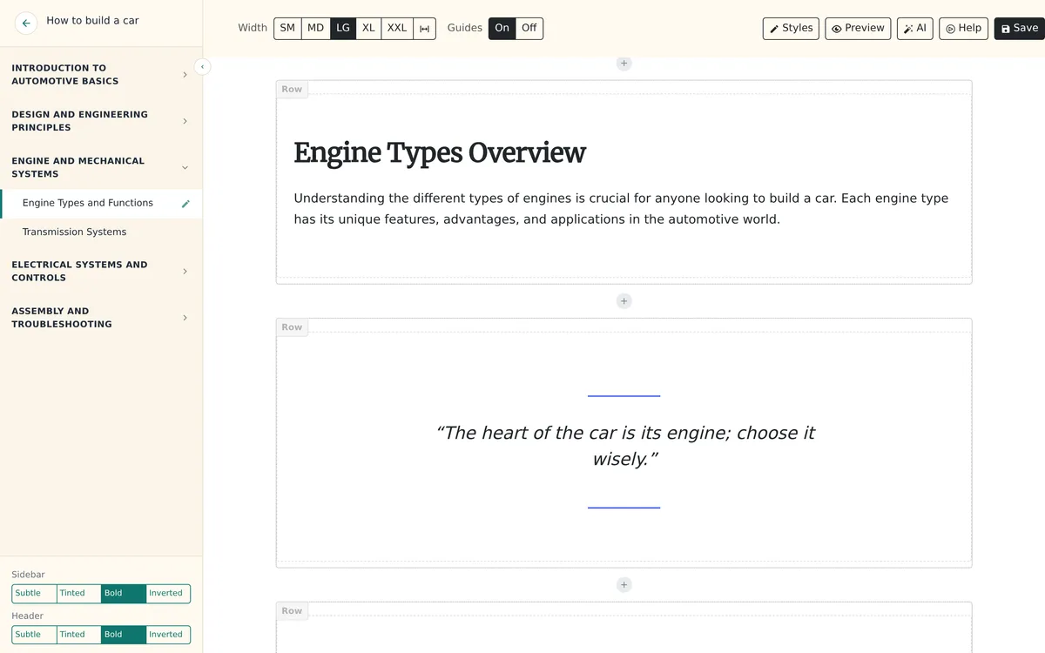The width and height of the screenshot is (1045, 653).
Task: Choose Subtle sidebar style
Action: [x=34, y=594]
